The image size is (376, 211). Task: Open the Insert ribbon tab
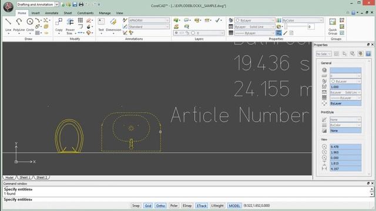35,13
